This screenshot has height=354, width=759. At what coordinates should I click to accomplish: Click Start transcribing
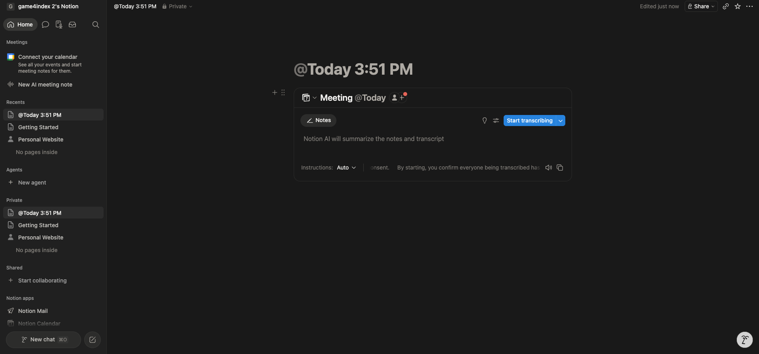tap(530, 121)
